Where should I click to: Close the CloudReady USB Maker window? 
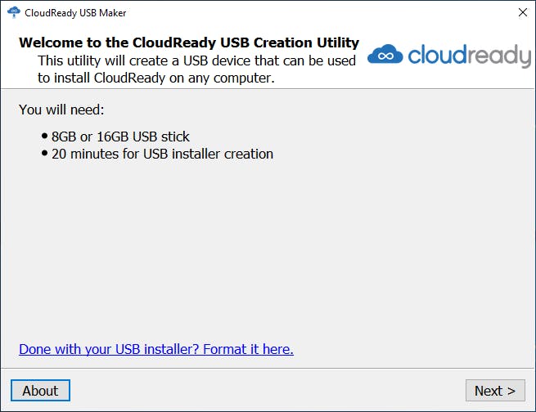click(522, 13)
